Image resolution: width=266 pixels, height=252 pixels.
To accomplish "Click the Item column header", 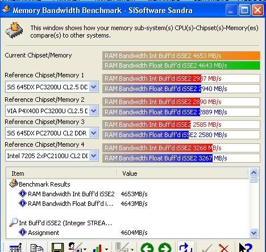I will click(62, 173).
